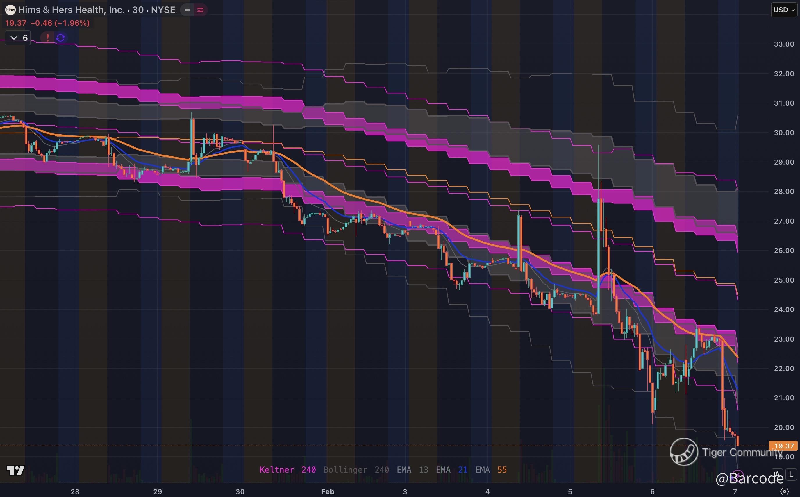Open the USD currency dropdown
Viewport: 800px width, 497px height.
784,10
